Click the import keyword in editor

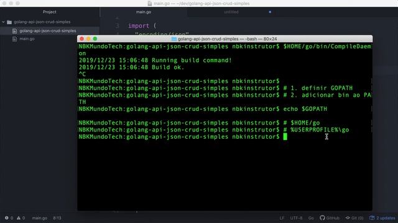(139, 26)
